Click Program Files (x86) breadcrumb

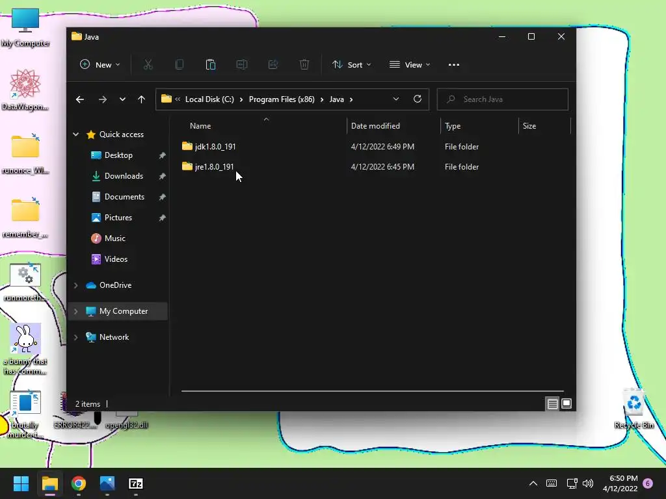(x=282, y=99)
